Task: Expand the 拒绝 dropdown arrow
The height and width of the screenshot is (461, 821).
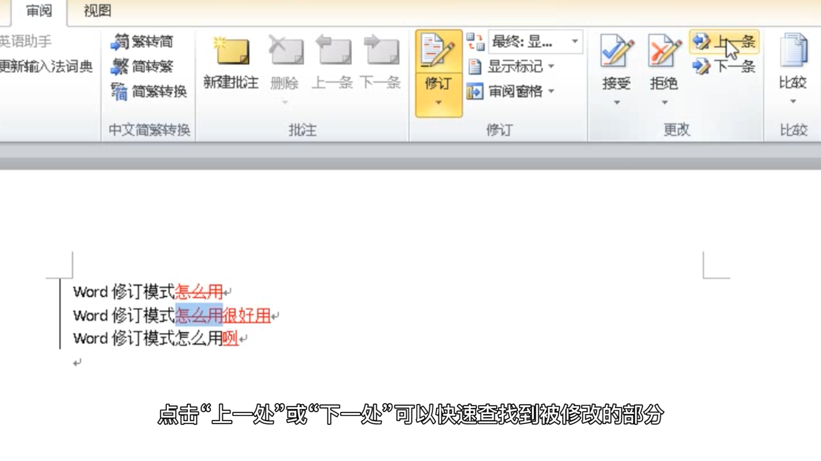Action: click(664, 102)
